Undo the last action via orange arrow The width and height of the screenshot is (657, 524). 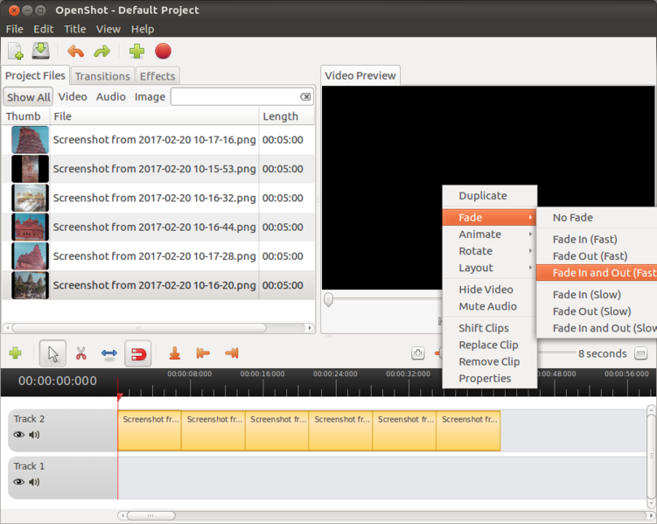(76, 52)
